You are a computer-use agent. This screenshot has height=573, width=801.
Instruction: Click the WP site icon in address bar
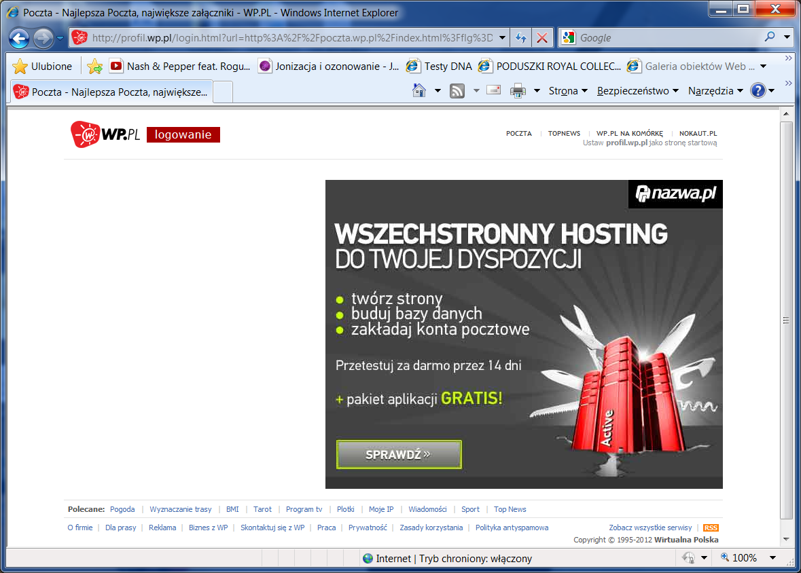click(x=79, y=37)
